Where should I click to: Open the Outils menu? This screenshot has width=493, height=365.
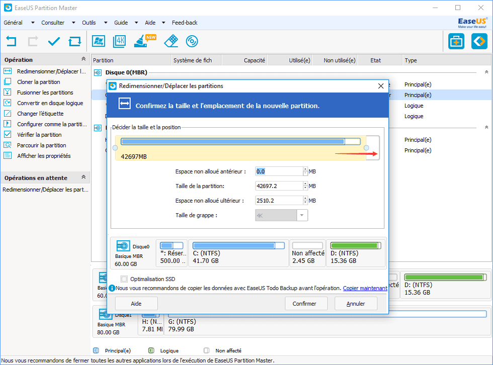pyautogui.click(x=95, y=23)
